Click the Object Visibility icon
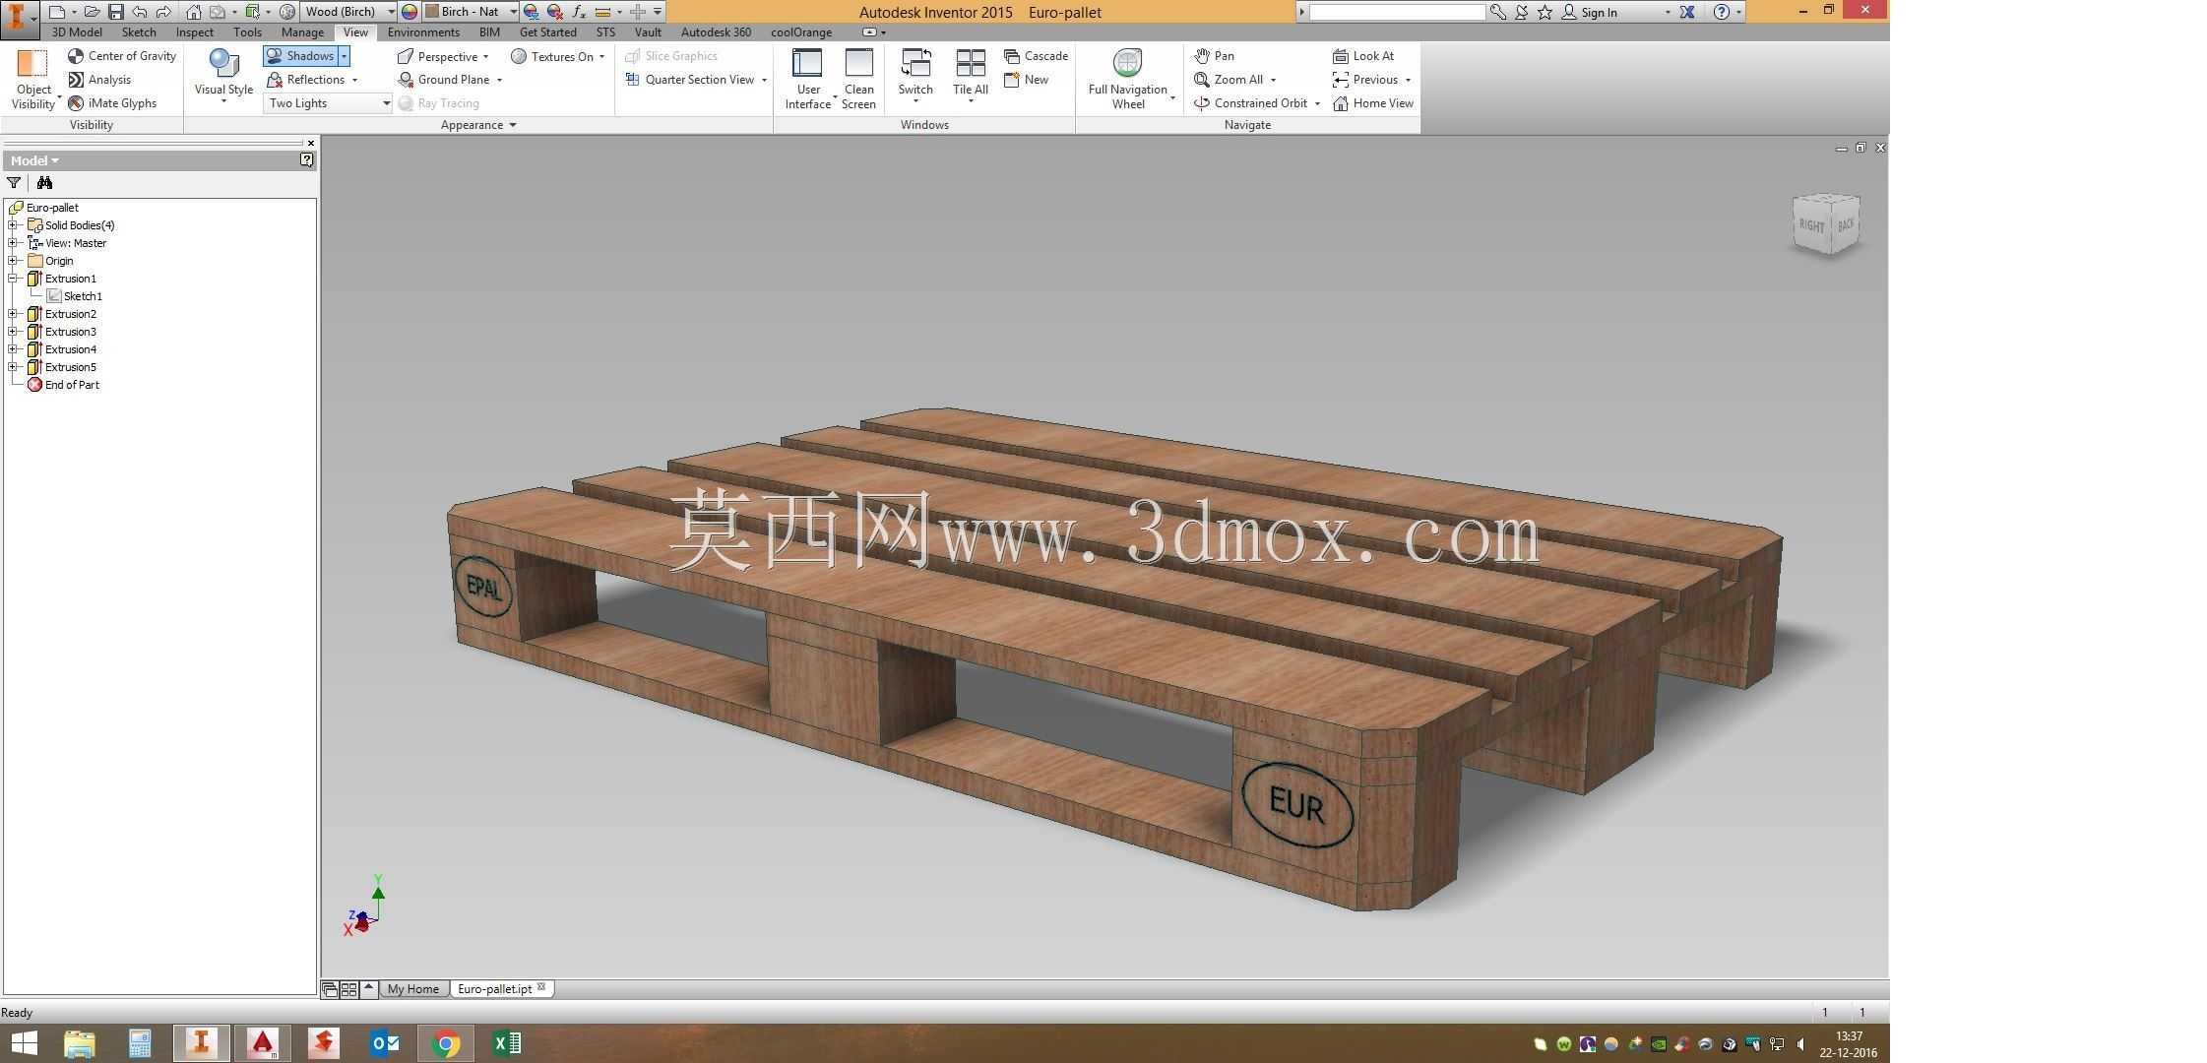2207x1063 pixels. [32, 63]
